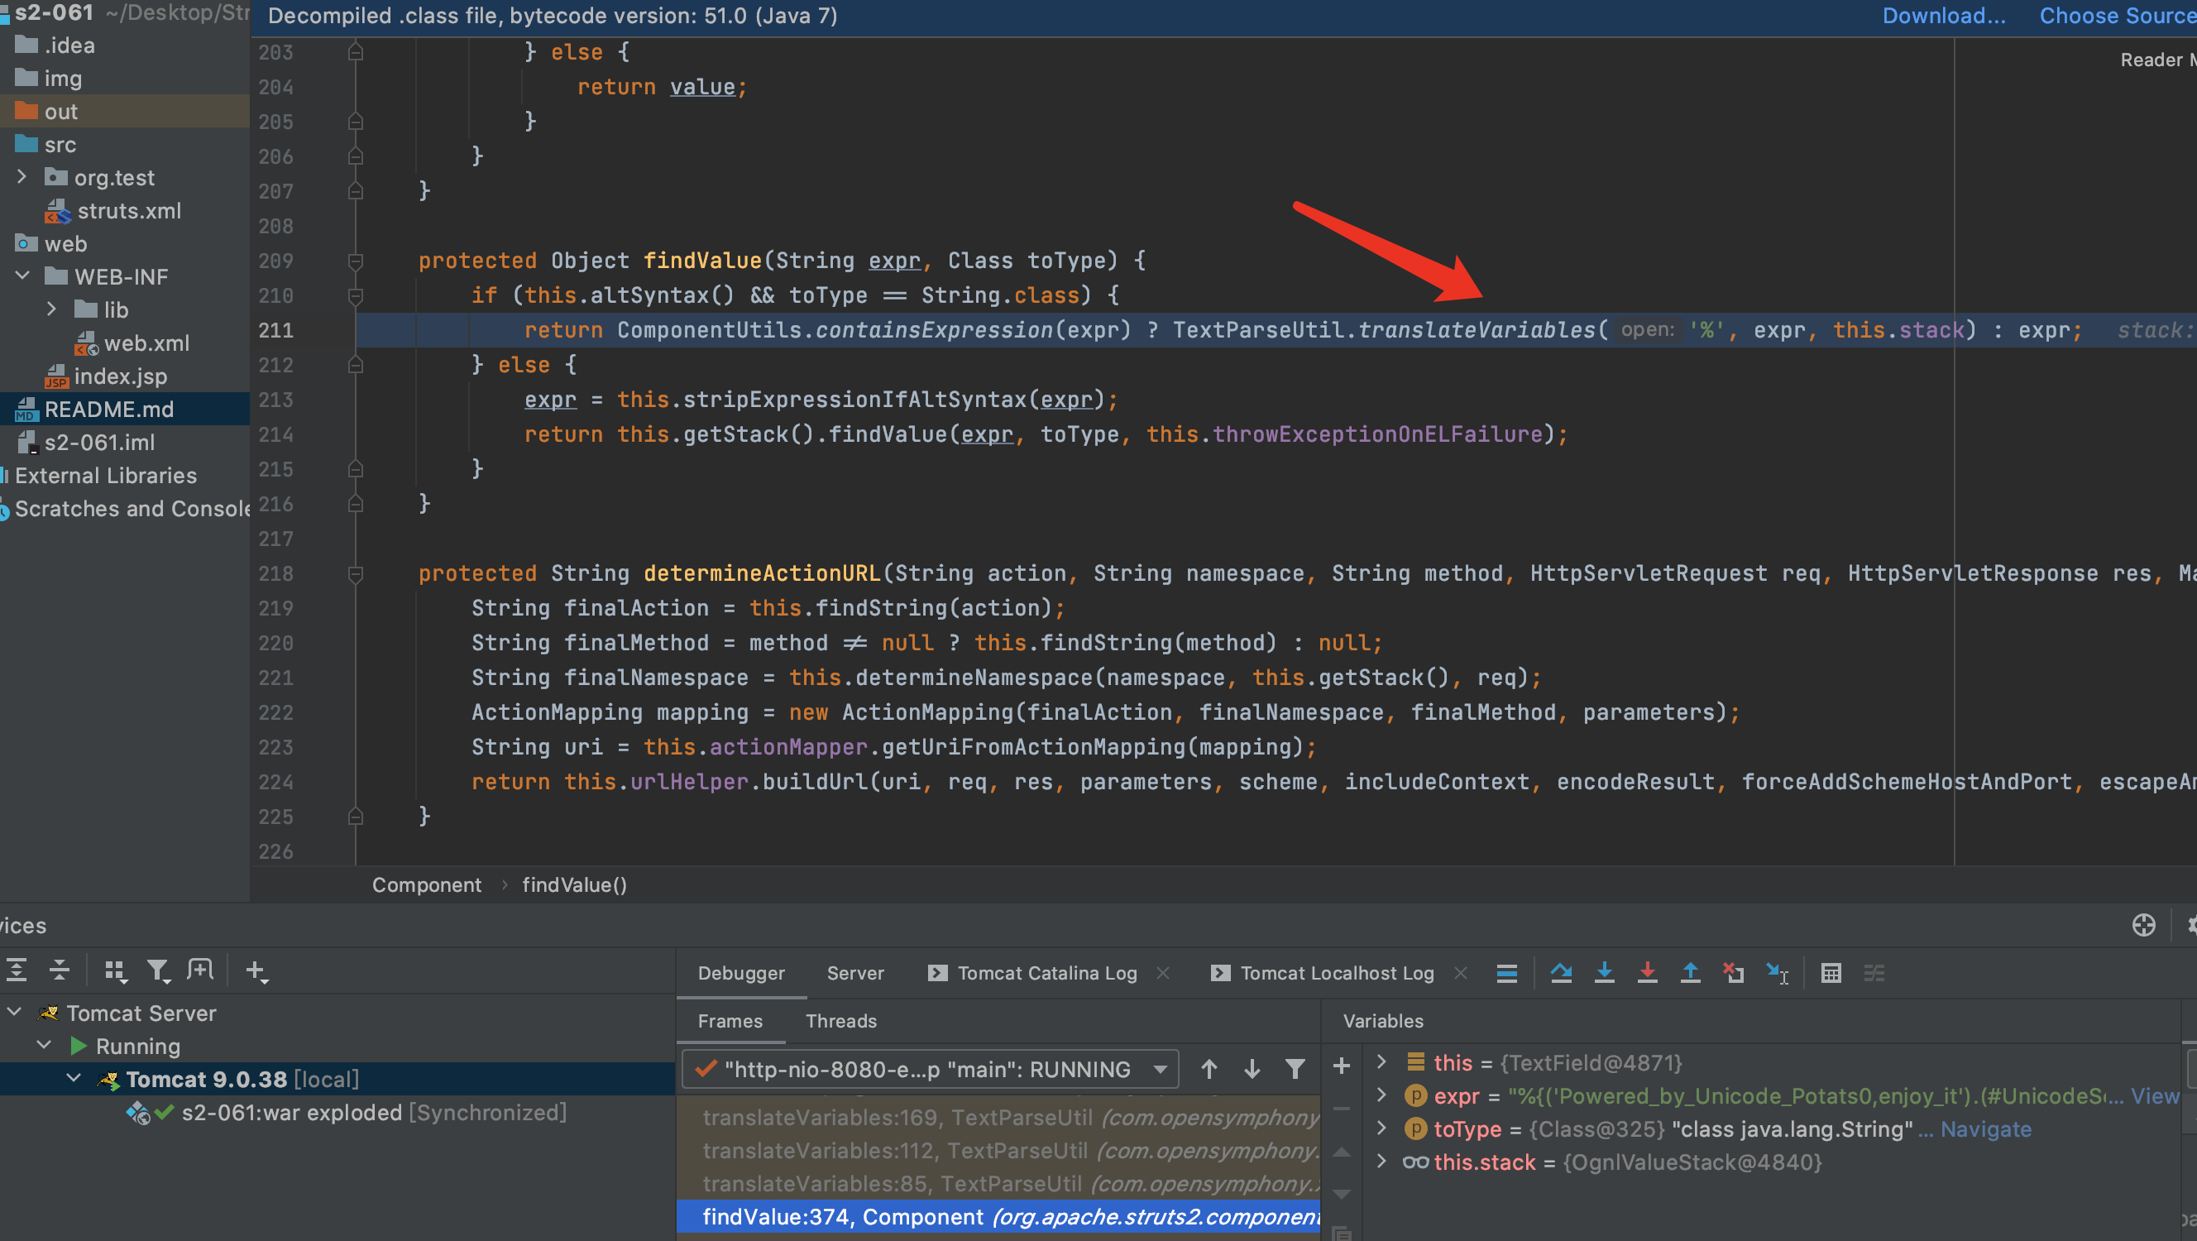The height and width of the screenshot is (1241, 2197).
Task: Click the Navigate link for toType
Action: pyautogui.click(x=1985, y=1129)
